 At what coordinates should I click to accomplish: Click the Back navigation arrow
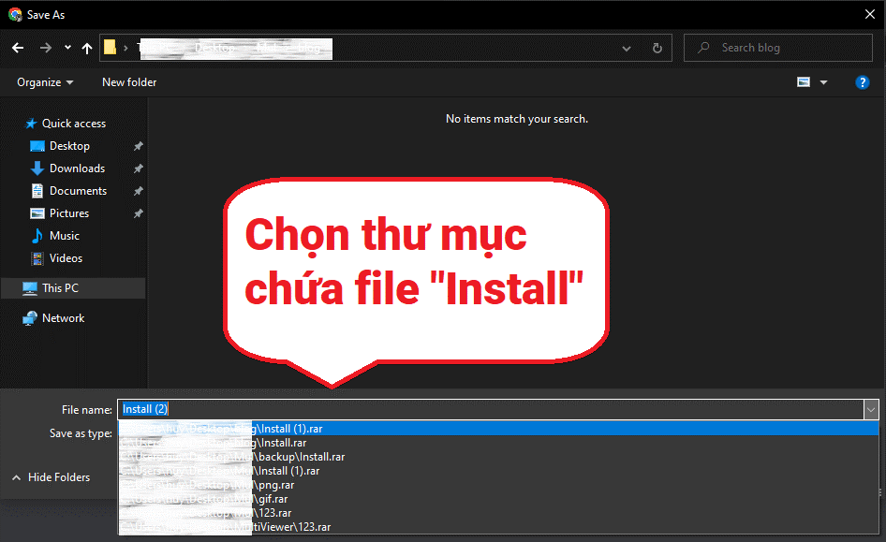point(18,48)
